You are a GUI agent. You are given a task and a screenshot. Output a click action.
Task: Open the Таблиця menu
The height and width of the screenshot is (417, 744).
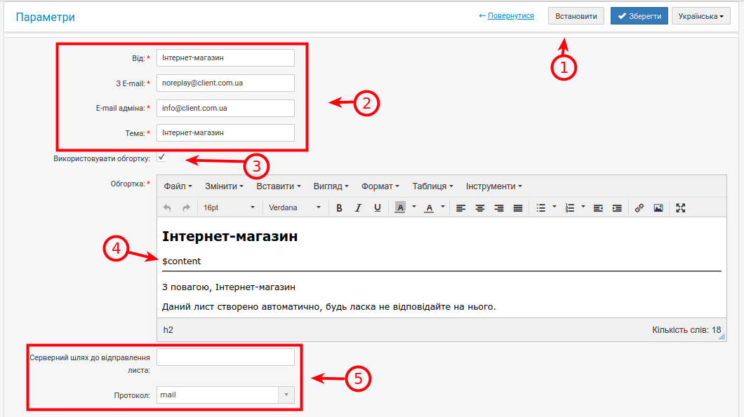432,186
